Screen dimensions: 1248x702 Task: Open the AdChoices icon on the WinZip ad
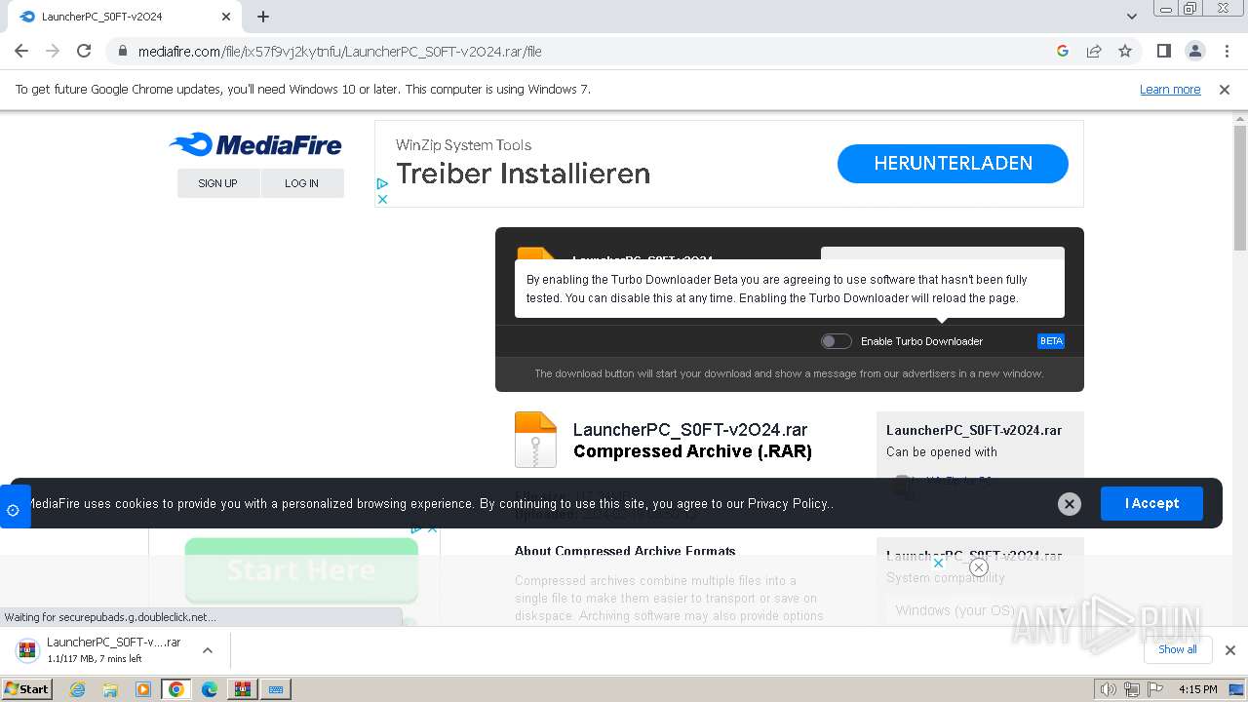coord(382,183)
